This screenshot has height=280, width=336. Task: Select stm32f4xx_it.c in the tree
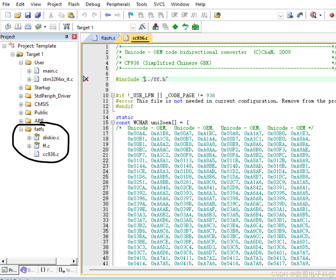58,79
